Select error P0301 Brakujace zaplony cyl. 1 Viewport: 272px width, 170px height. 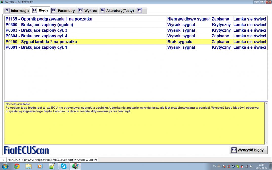(x=136, y=47)
